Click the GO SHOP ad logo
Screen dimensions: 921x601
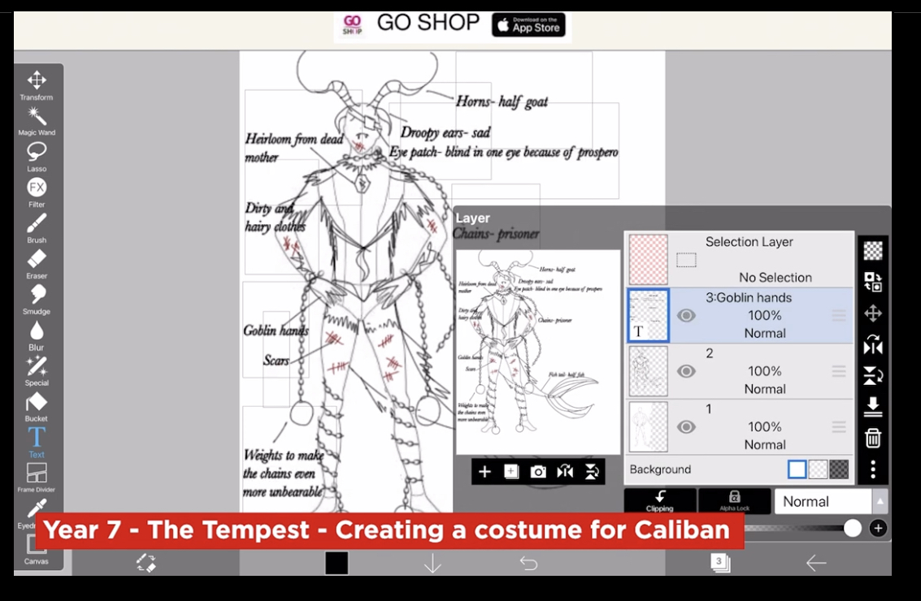coord(352,24)
